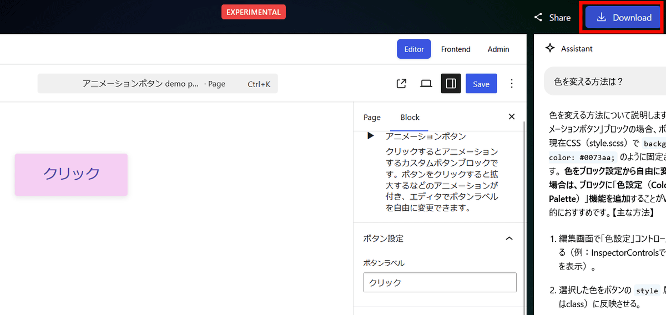666x315 pixels.
Task: Click the blue Download button
Action: click(624, 18)
